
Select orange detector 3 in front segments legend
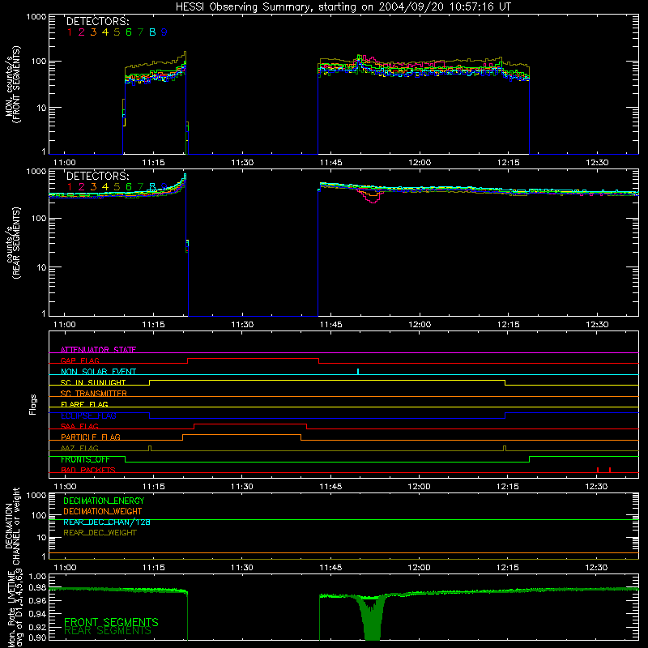(x=93, y=32)
